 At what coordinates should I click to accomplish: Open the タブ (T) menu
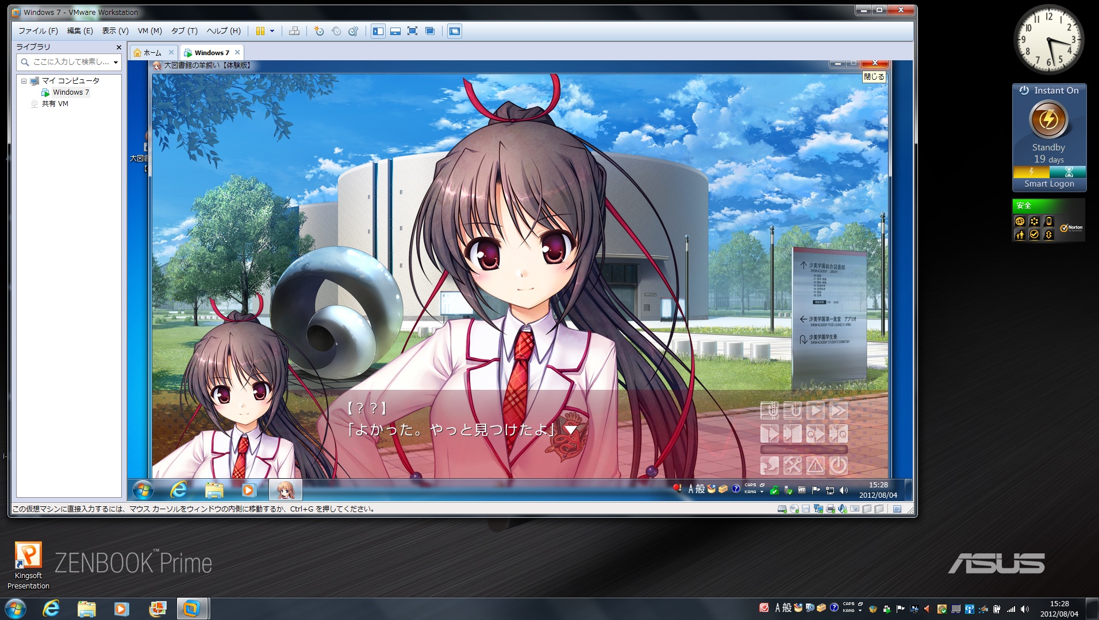184,31
